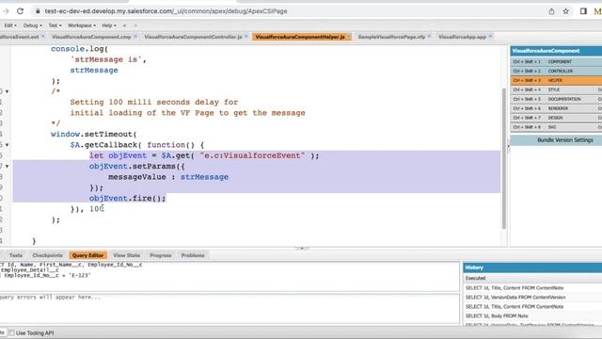Toggle the bundle side panel collapse handle
Screen dimensions: 602x339
pyautogui.click(x=508, y=147)
